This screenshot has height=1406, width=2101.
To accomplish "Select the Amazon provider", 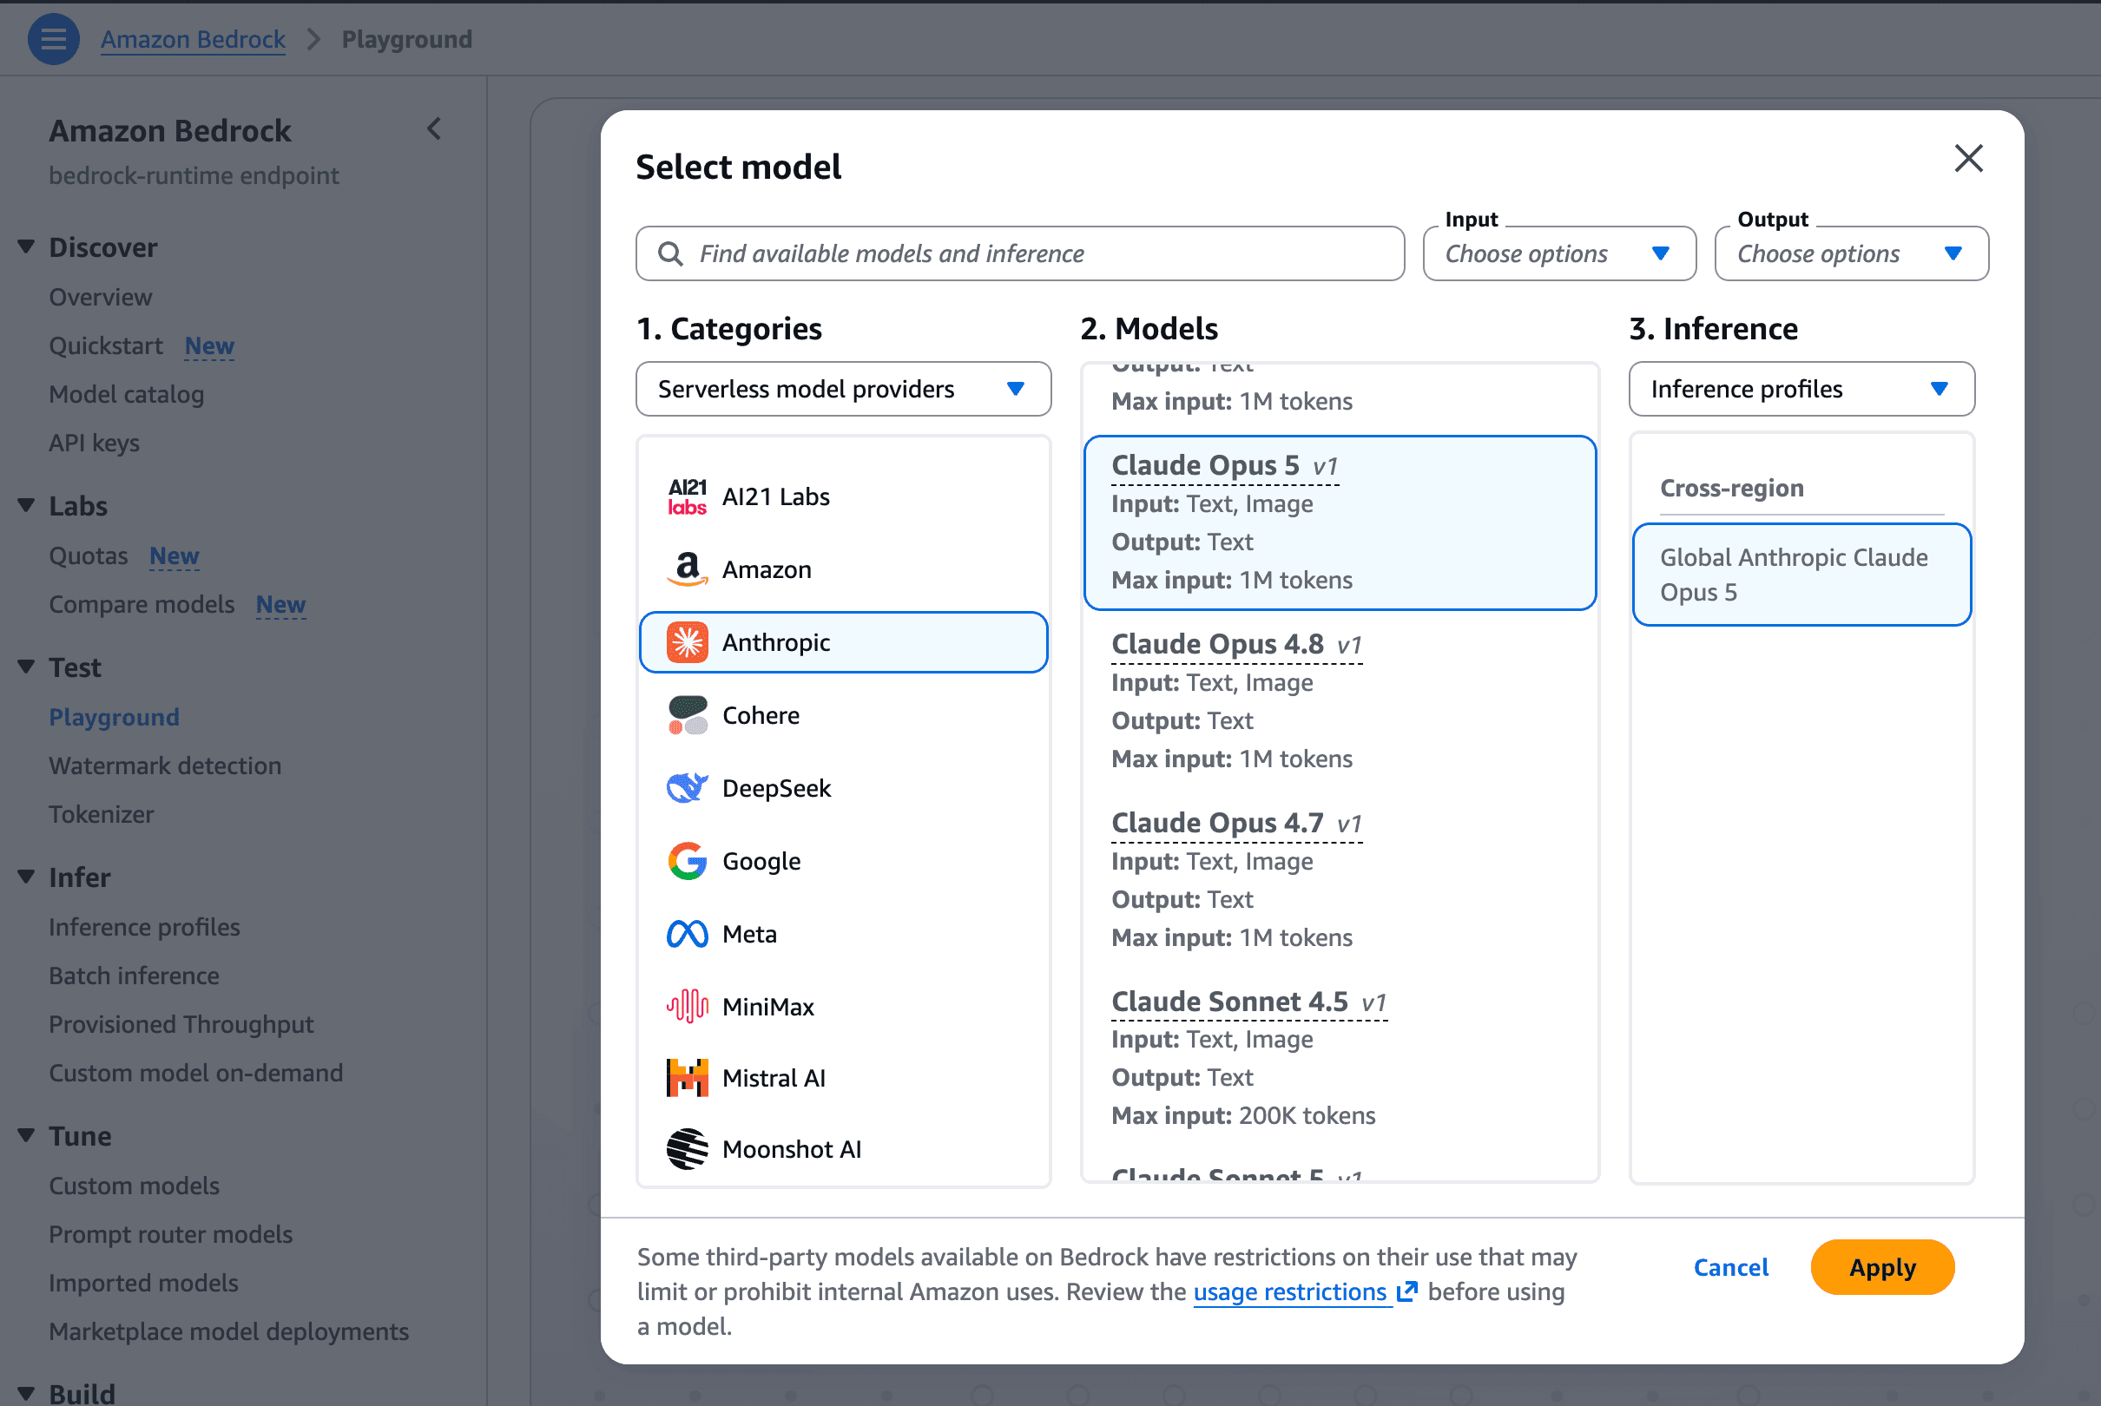I will click(843, 569).
